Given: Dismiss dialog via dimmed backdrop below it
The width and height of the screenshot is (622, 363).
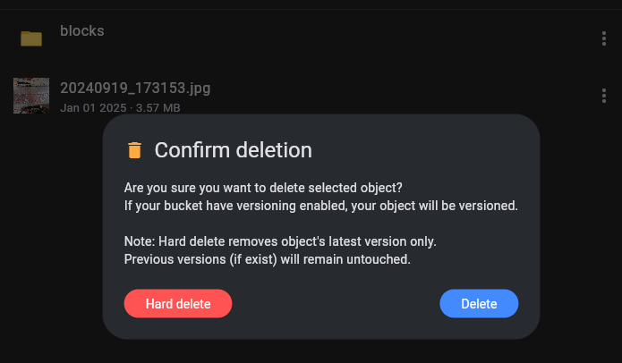Looking at the screenshot, I should [x=321, y=352].
